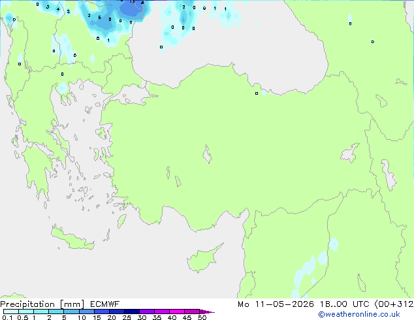Select the 40–45 mm magenta legend swatch
The height and width of the screenshot is (320, 414).
click(x=177, y=312)
